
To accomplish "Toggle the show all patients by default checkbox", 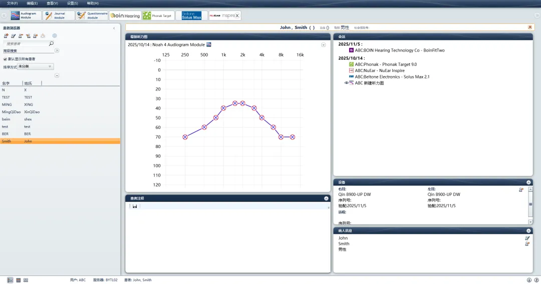I will (5, 59).
